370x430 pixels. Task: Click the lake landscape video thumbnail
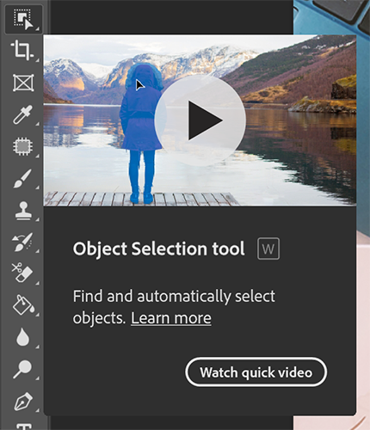click(x=200, y=120)
